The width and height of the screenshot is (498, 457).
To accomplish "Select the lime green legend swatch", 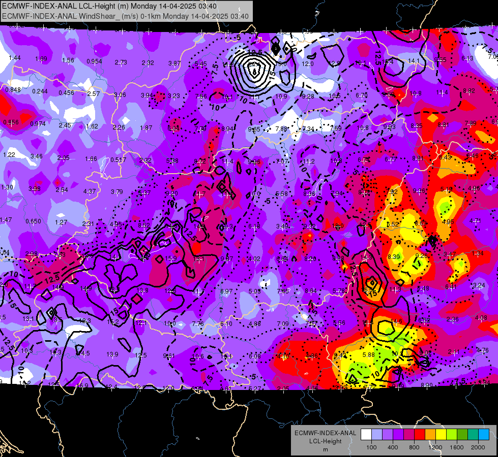I will coord(452,435).
